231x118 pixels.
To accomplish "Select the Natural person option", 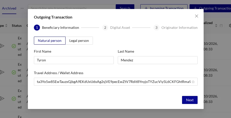I will [x=50, y=41].
